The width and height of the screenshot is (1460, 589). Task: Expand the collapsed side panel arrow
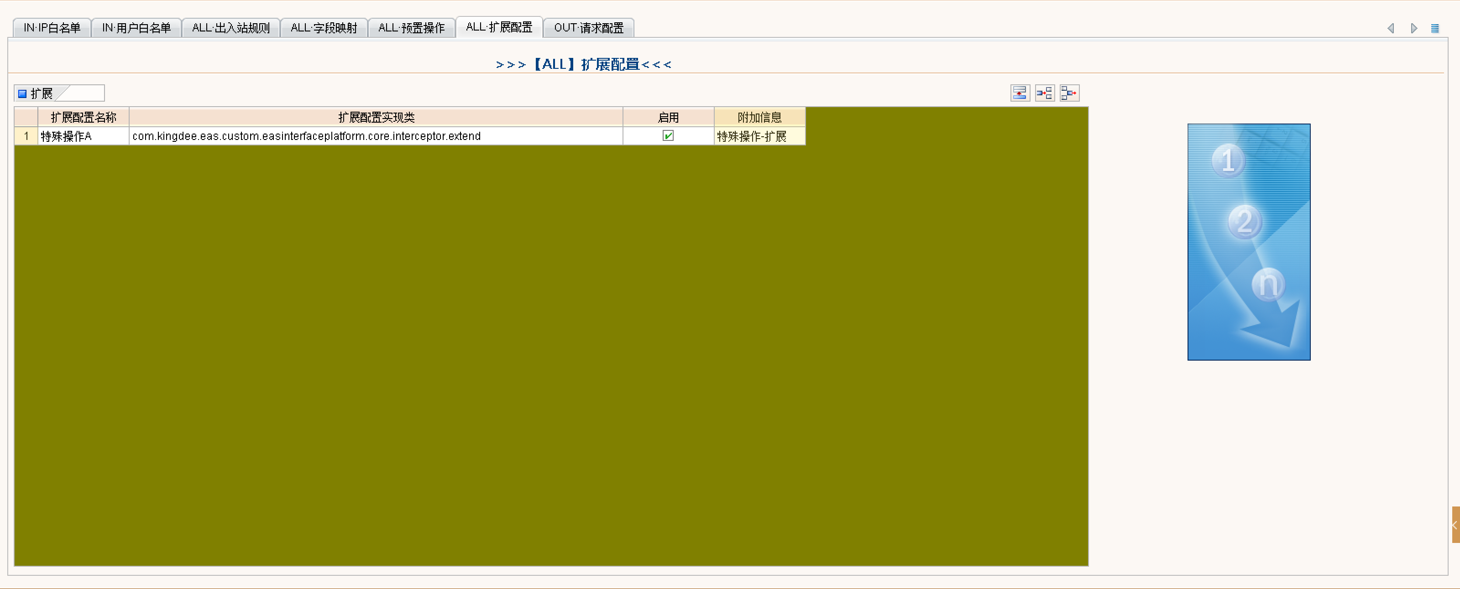(x=1455, y=525)
